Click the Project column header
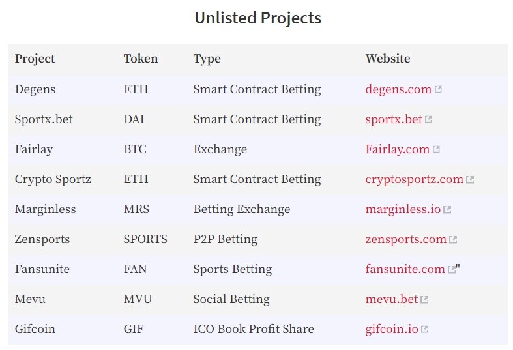The width and height of the screenshot is (513, 350). click(x=35, y=59)
